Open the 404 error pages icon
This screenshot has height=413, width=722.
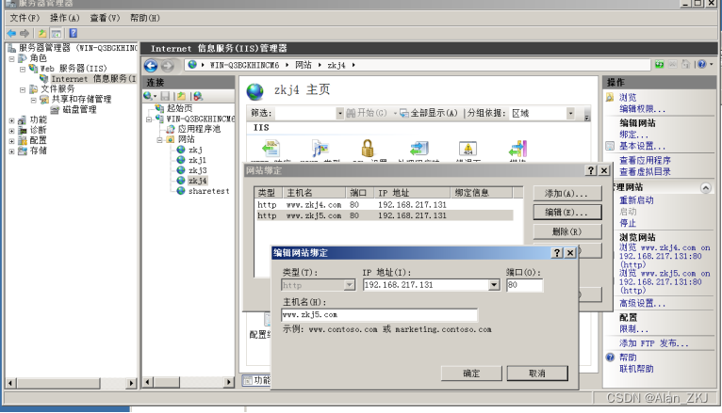pos(468,149)
